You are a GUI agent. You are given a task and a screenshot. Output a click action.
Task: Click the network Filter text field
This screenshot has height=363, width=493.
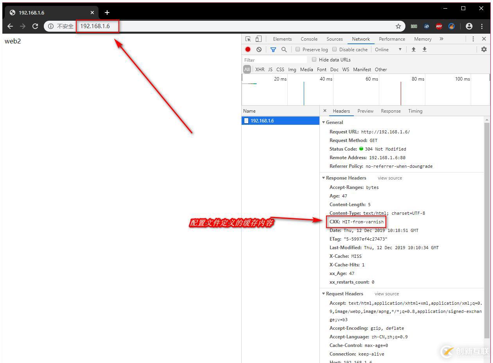coord(275,60)
